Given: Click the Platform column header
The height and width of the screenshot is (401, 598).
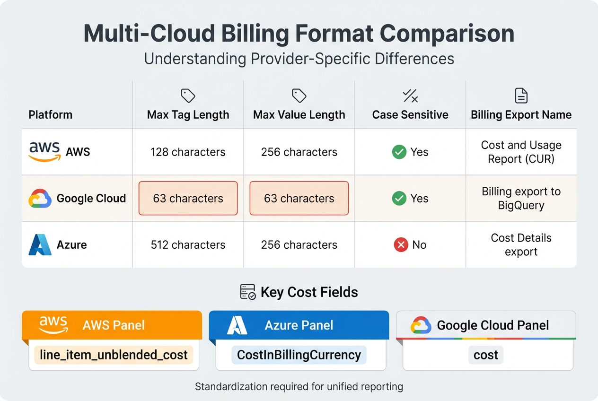Looking at the screenshot, I should 51,115.
